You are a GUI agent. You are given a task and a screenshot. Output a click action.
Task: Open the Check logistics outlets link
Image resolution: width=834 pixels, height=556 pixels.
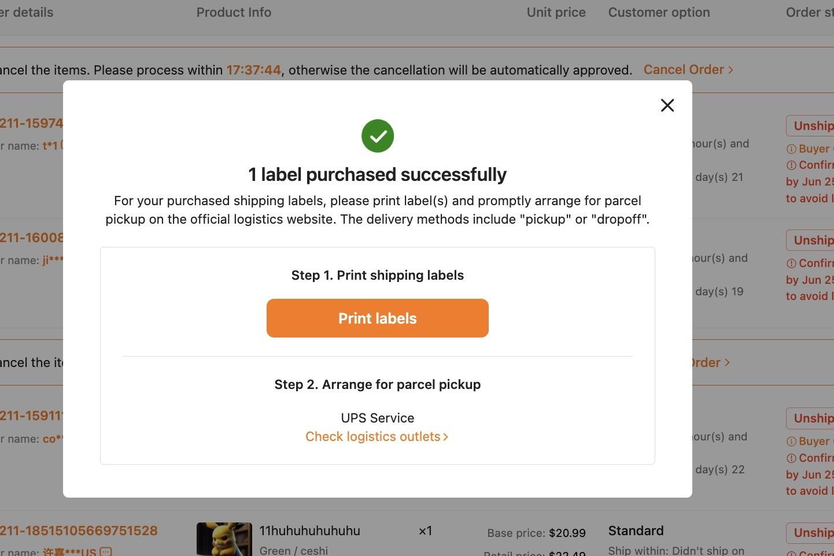[372, 436]
